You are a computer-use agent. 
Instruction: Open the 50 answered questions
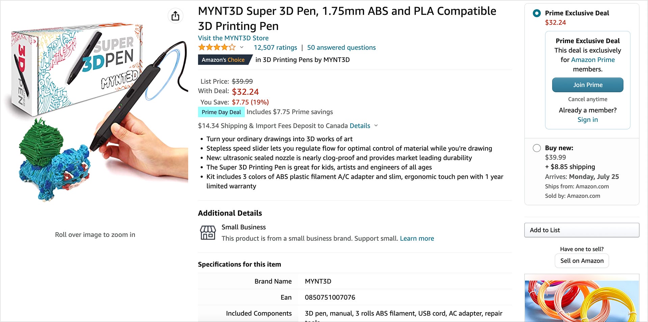(x=341, y=47)
